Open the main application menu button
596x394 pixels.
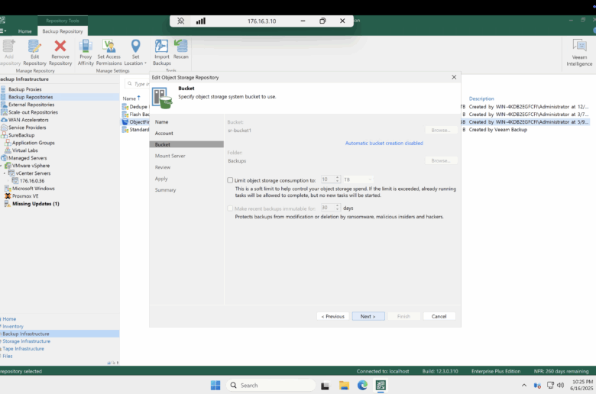(3, 31)
